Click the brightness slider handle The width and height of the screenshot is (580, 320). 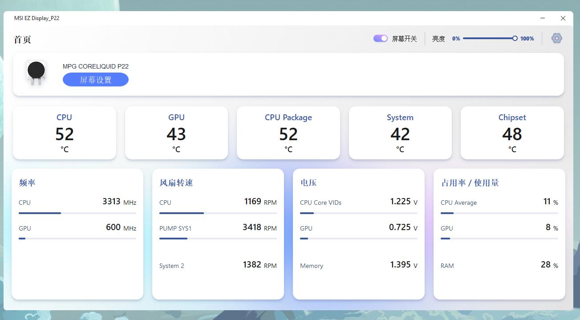pos(515,38)
